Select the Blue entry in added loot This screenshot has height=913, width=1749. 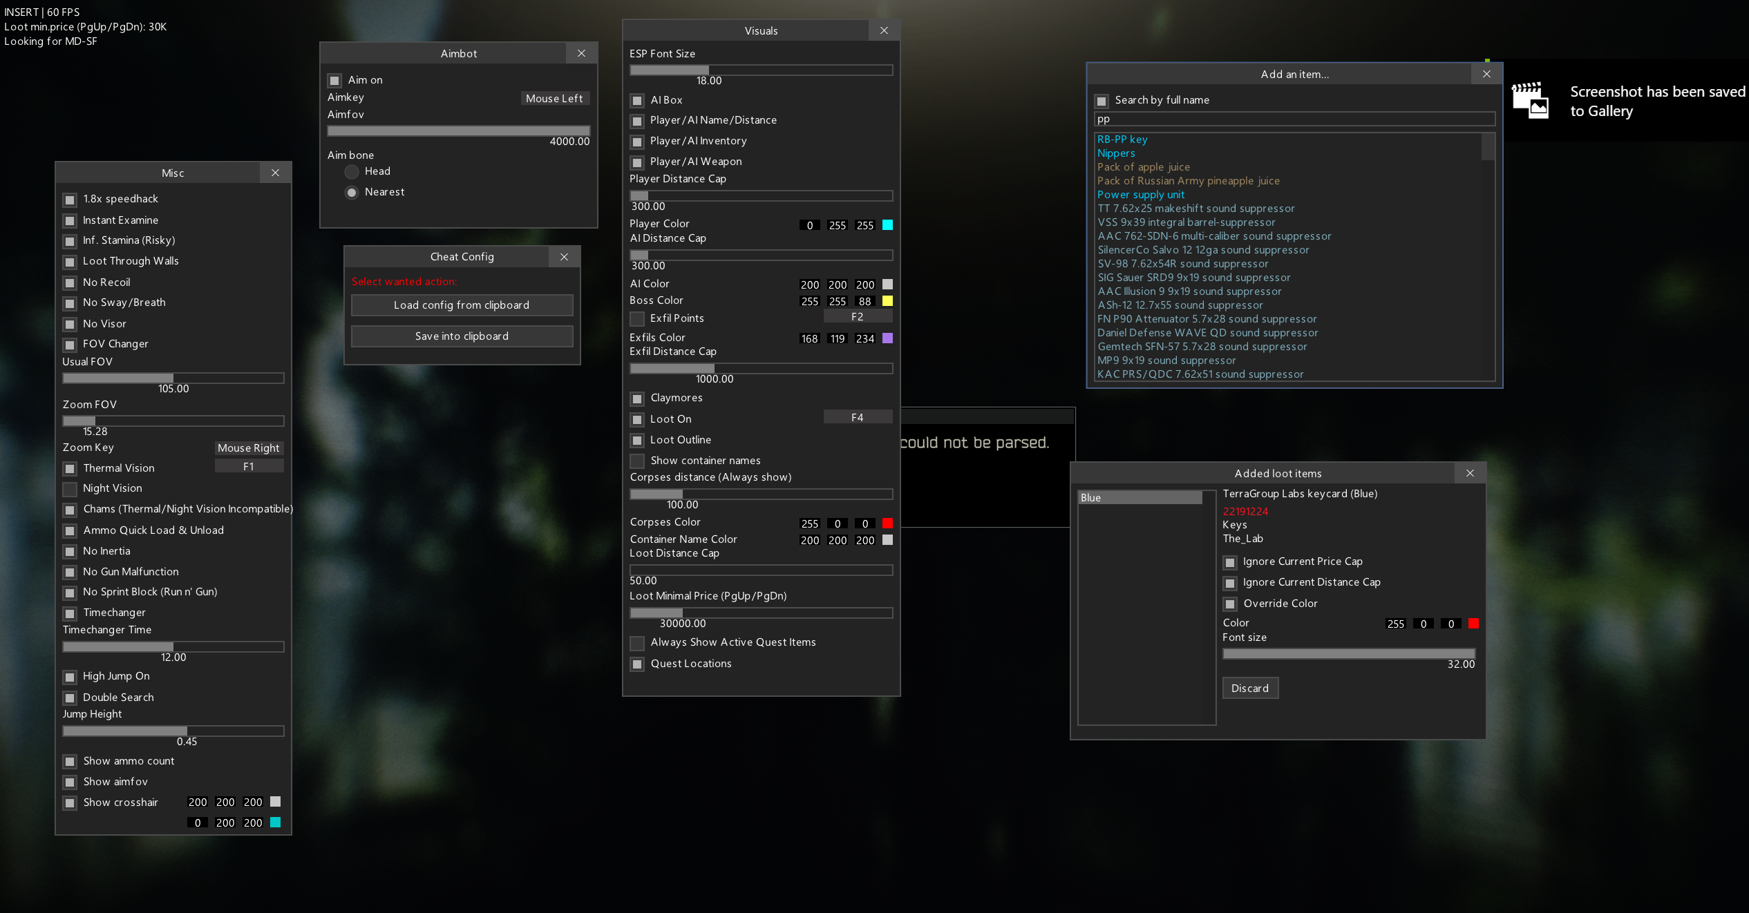click(1140, 497)
